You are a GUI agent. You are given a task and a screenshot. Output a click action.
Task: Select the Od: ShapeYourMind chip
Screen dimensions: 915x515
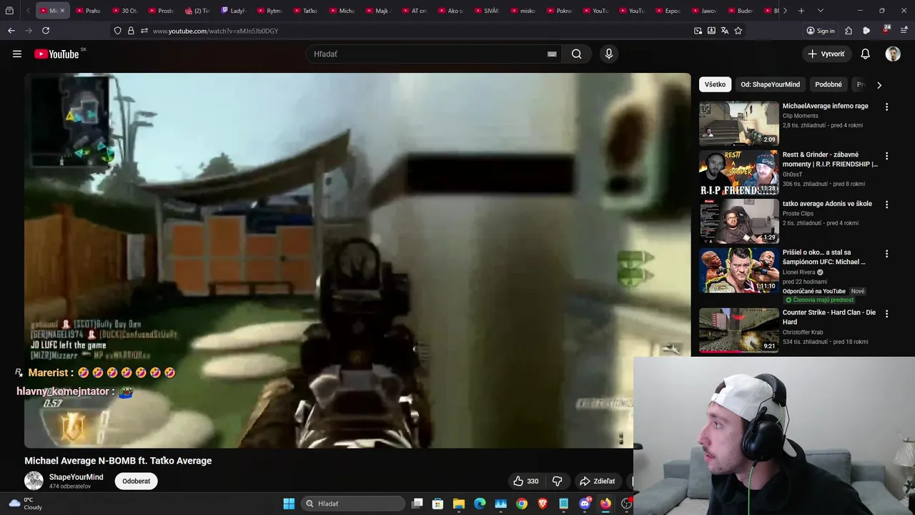771,84
